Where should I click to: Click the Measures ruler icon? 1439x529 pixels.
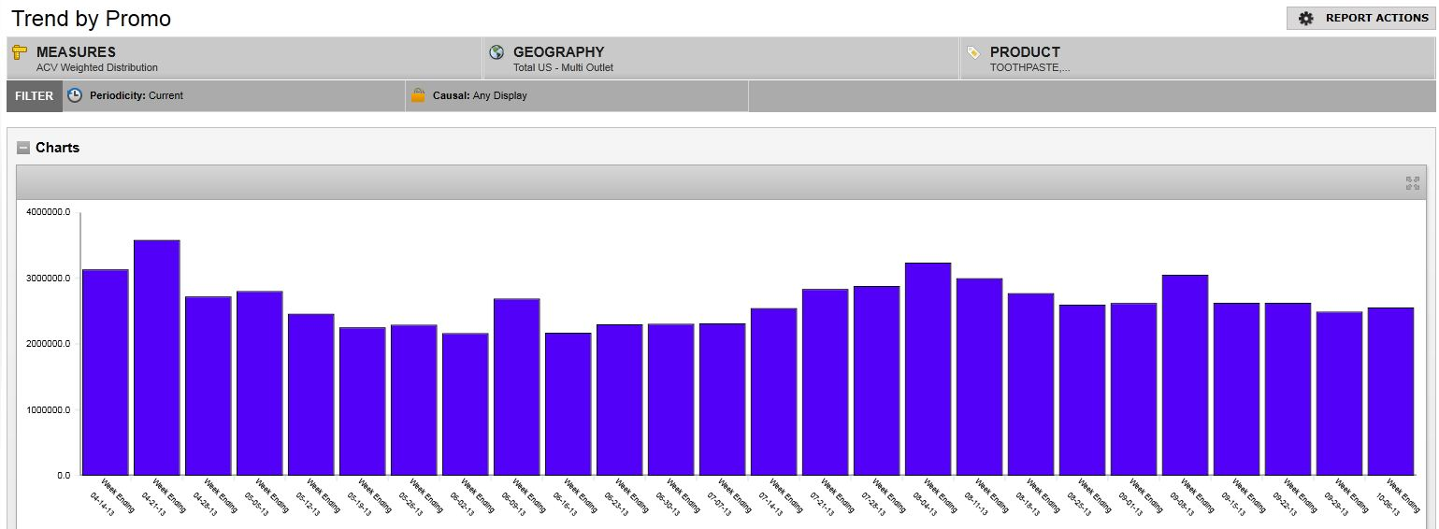click(x=20, y=52)
